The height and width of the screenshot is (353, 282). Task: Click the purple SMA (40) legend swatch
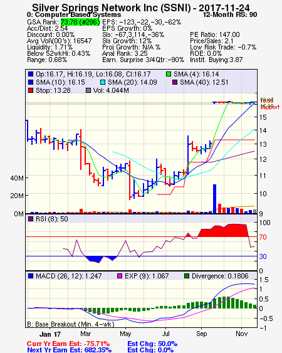175,82
